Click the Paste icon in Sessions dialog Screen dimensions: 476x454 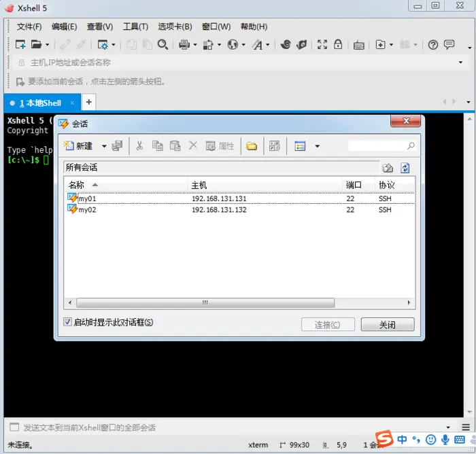pyautogui.click(x=175, y=145)
